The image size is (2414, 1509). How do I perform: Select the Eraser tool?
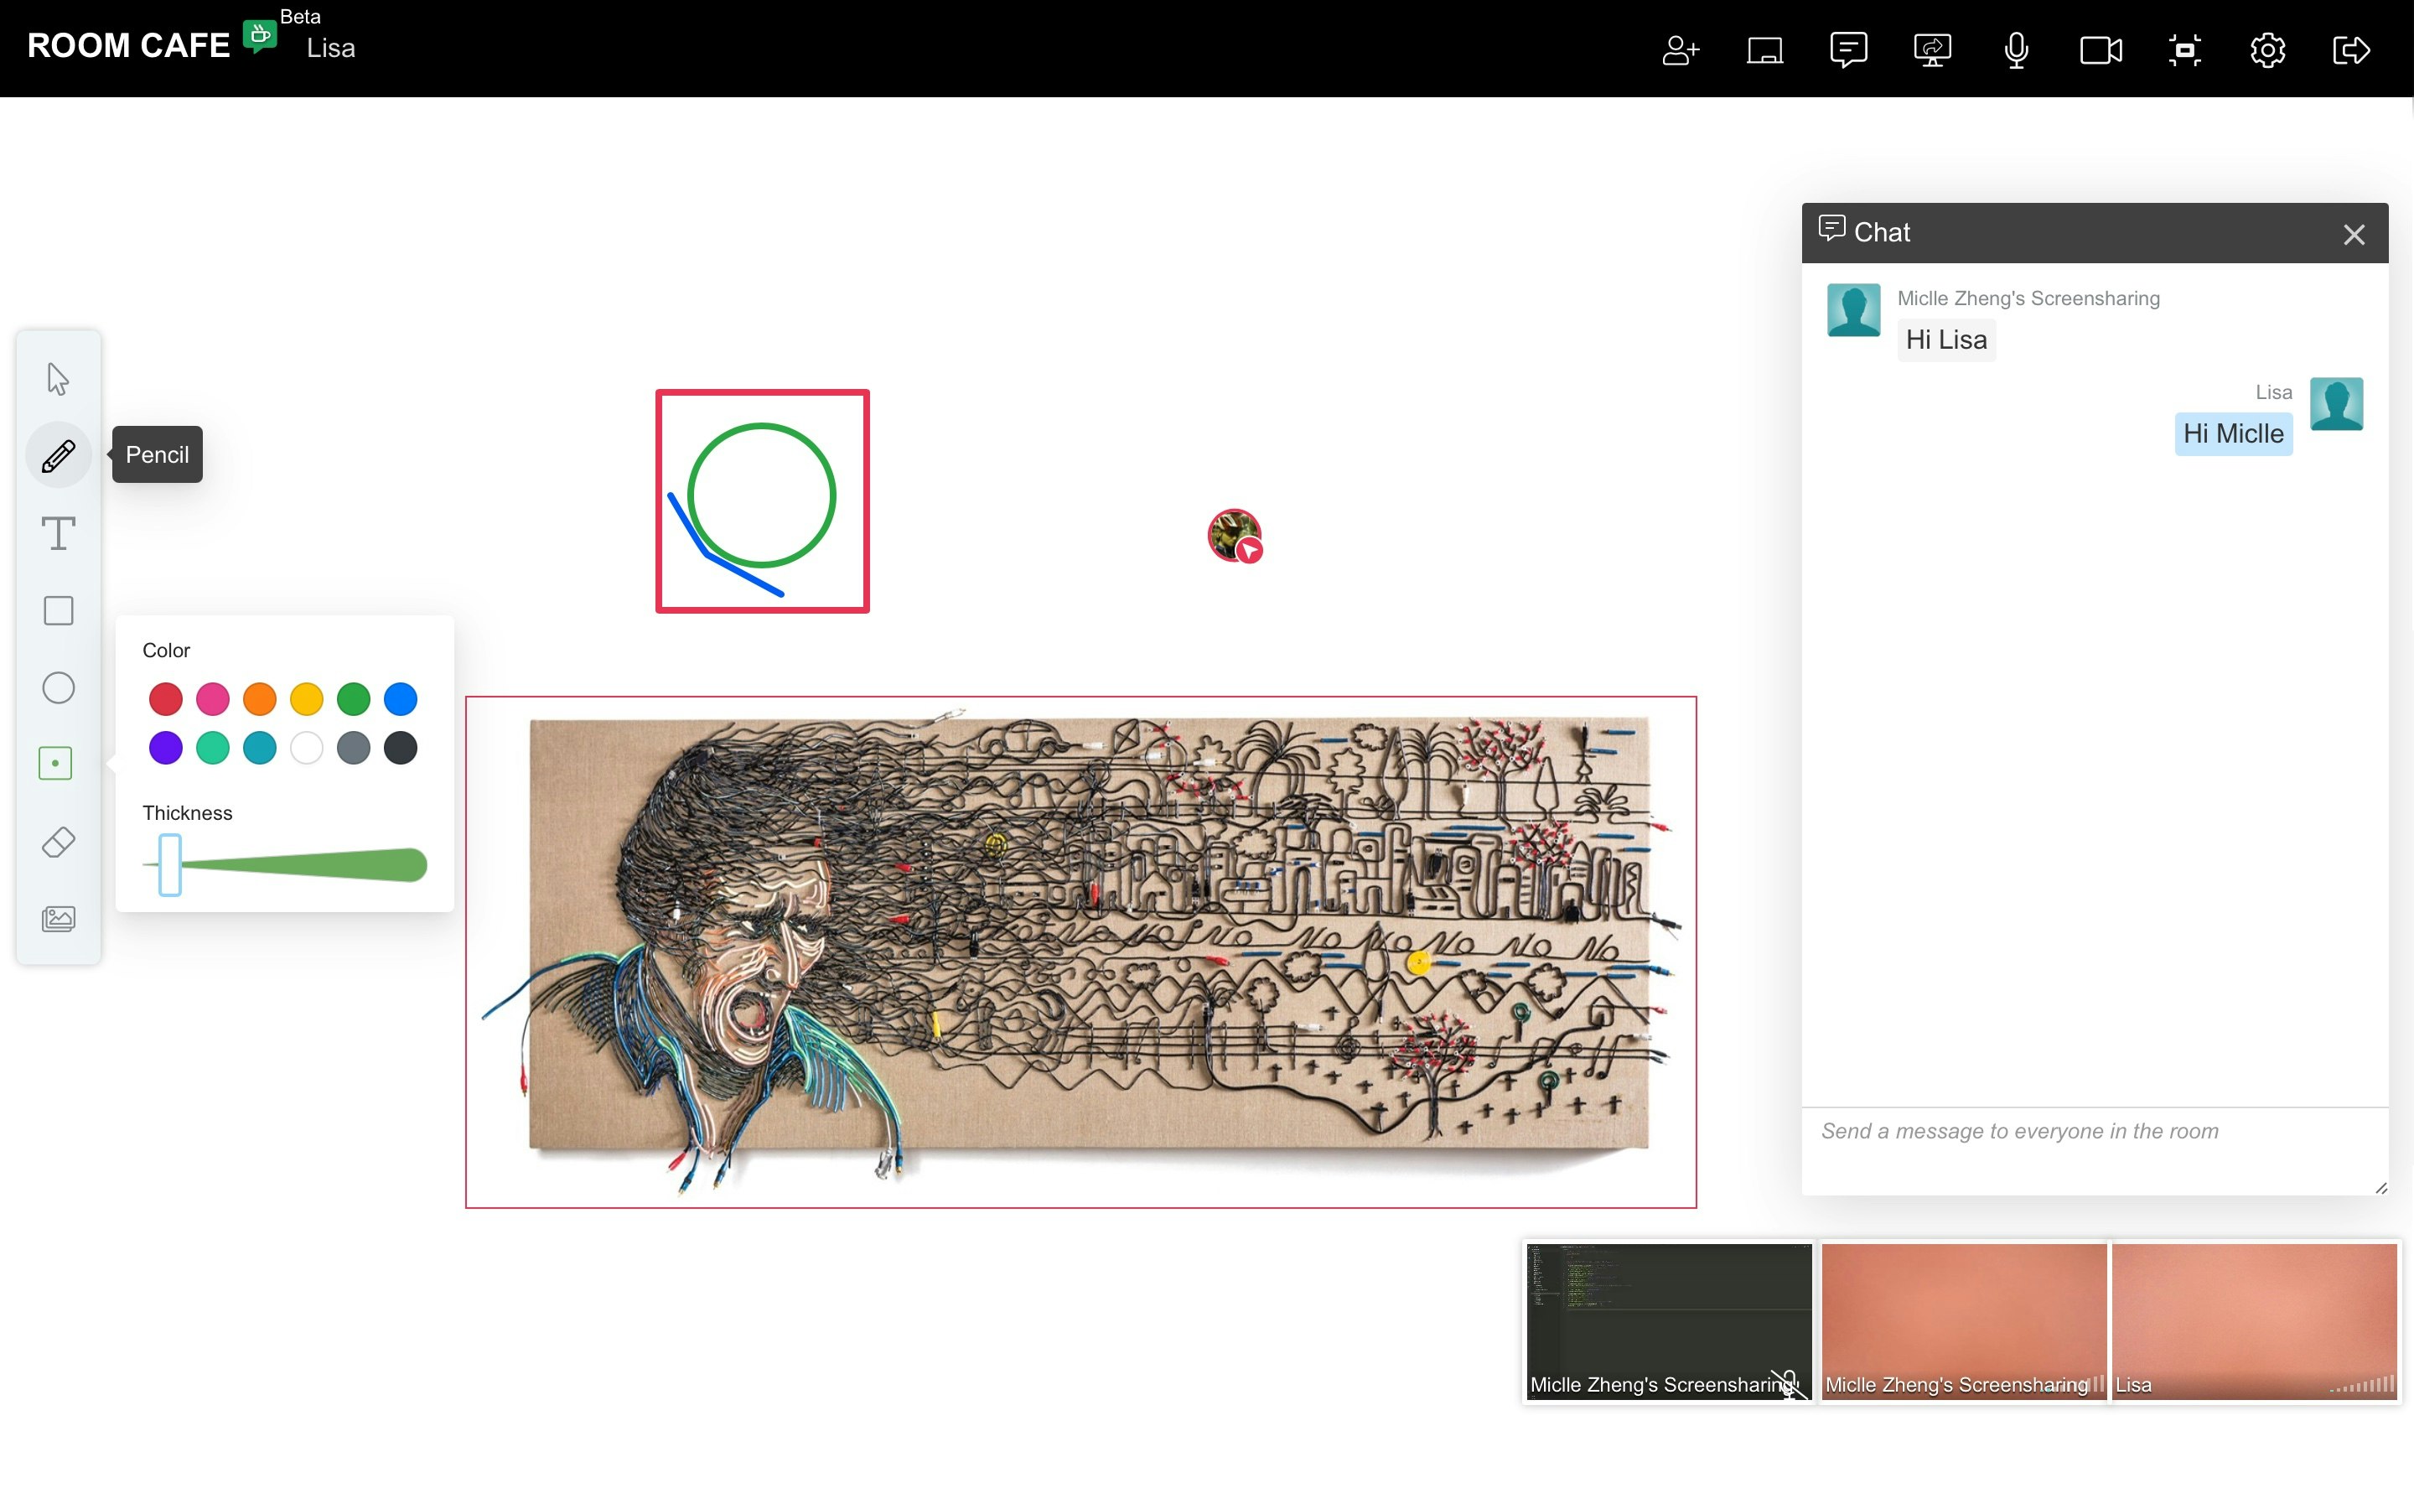pos(58,843)
